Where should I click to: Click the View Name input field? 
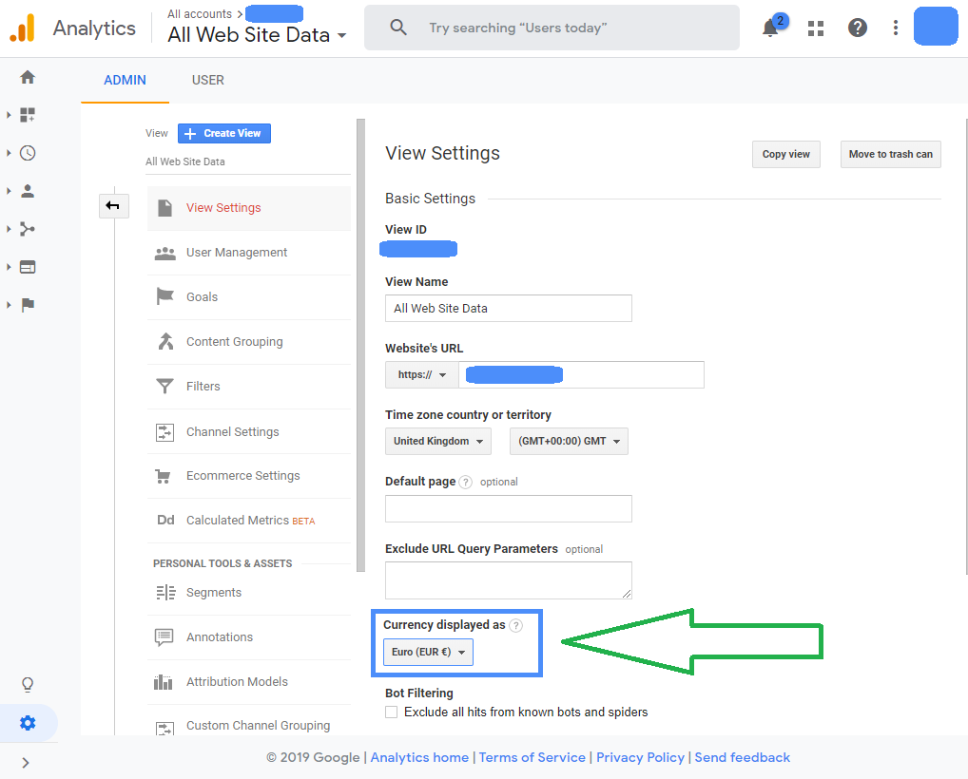pos(508,309)
